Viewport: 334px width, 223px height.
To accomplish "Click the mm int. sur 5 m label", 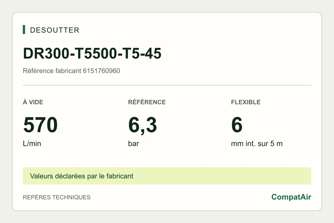I will tap(257, 144).
